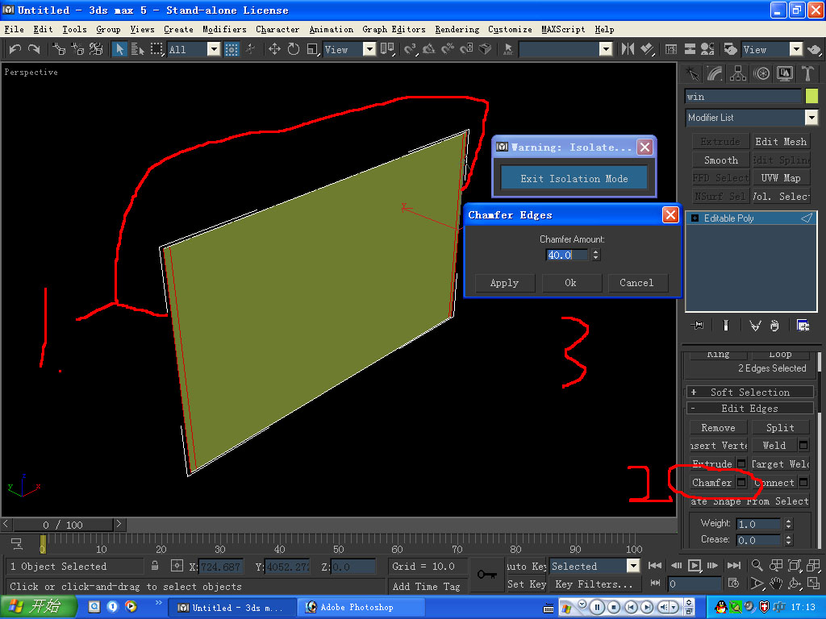Collapse the Edit Edges rollout
This screenshot has height=619, width=826.
(750, 409)
